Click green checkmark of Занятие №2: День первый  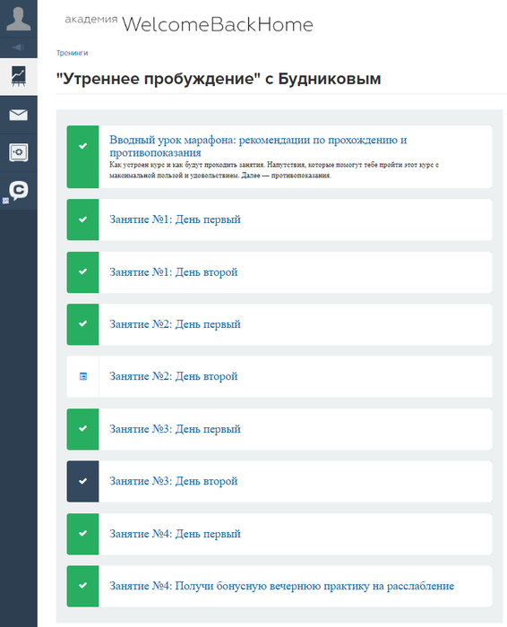point(82,324)
